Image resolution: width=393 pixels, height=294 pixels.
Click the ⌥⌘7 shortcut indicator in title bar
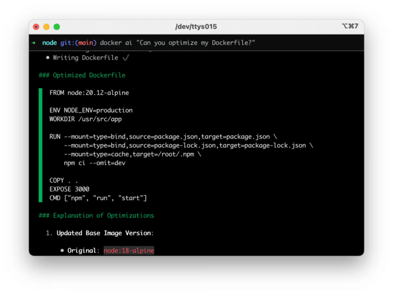pos(349,26)
